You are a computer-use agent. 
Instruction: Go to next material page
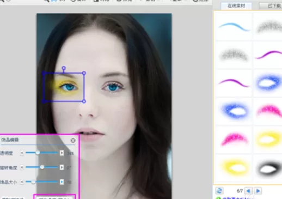[258, 191]
